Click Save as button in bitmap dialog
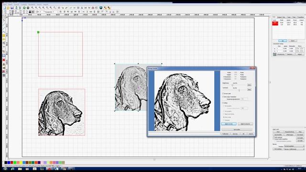Screen dimensions: 306x172 click(235, 134)
